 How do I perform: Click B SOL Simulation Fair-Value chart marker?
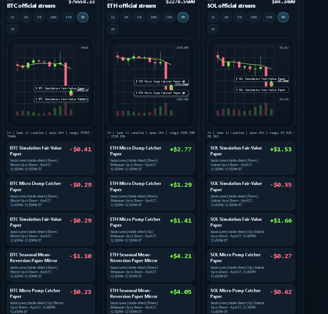coord(261,79)
